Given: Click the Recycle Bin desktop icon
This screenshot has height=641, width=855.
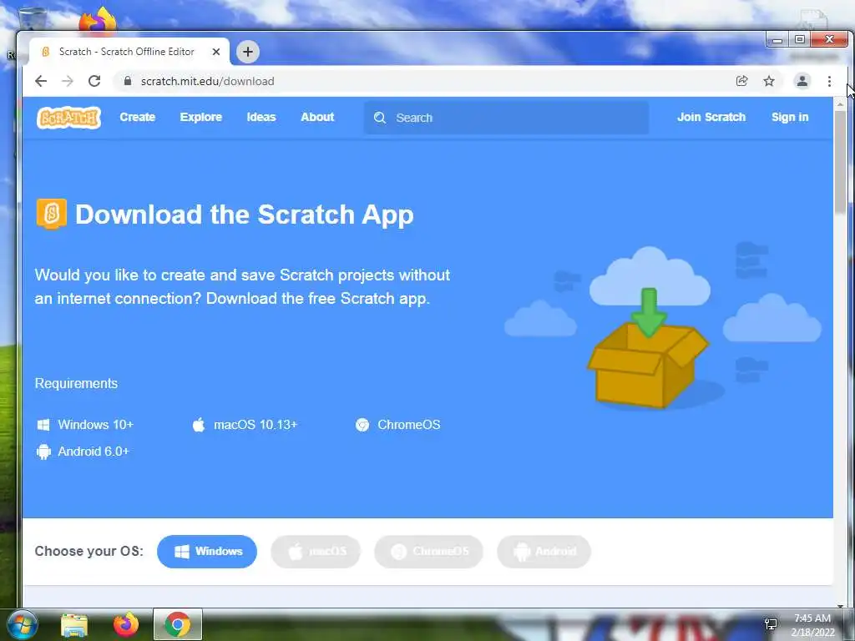Looking at the screenshot, I should 33,20.
